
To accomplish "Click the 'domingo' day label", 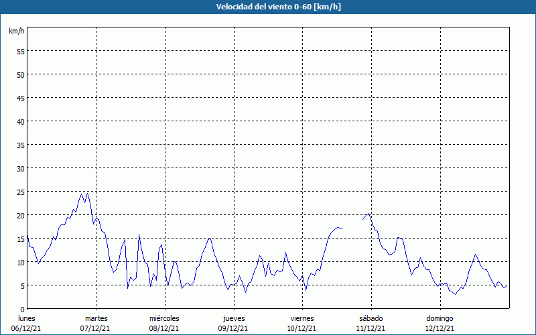I will [440, 318].
